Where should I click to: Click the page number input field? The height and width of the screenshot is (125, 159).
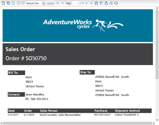click(76, 3)
